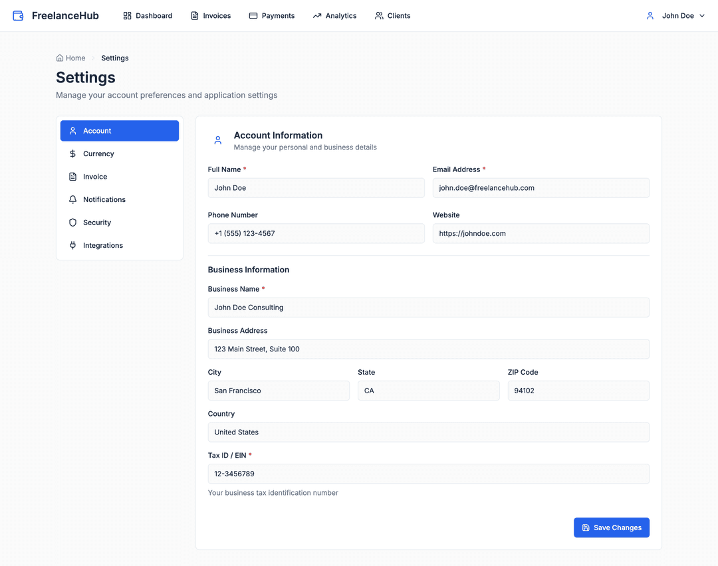This screenshot has height=566, width=718.
Task: Click the Save Changes button
Action: point(611,527)
